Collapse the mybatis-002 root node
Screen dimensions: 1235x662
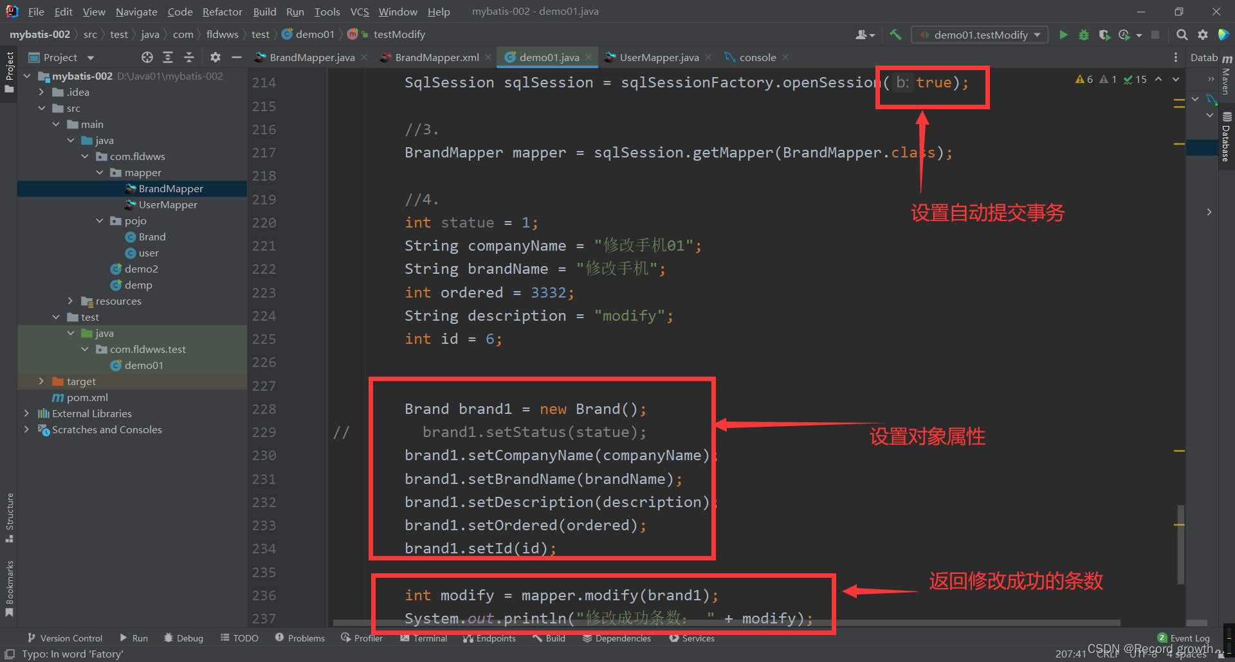click(x=27, y=76)
